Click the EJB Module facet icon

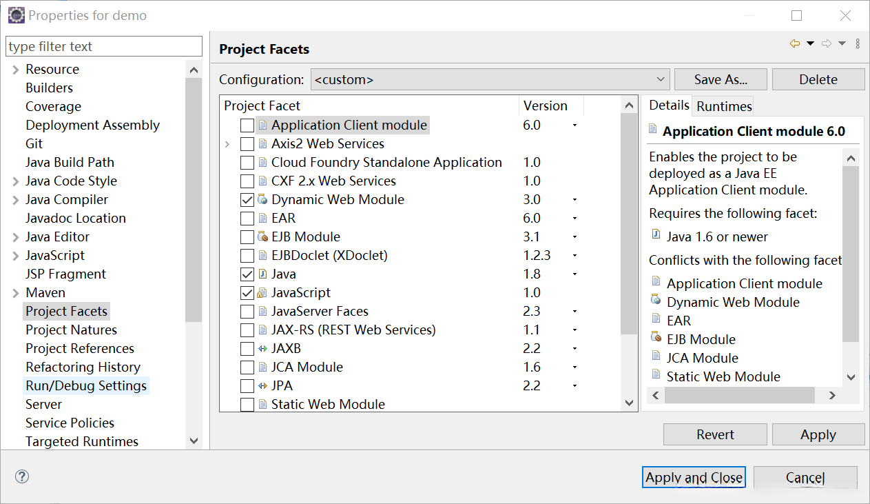(262, 236)
